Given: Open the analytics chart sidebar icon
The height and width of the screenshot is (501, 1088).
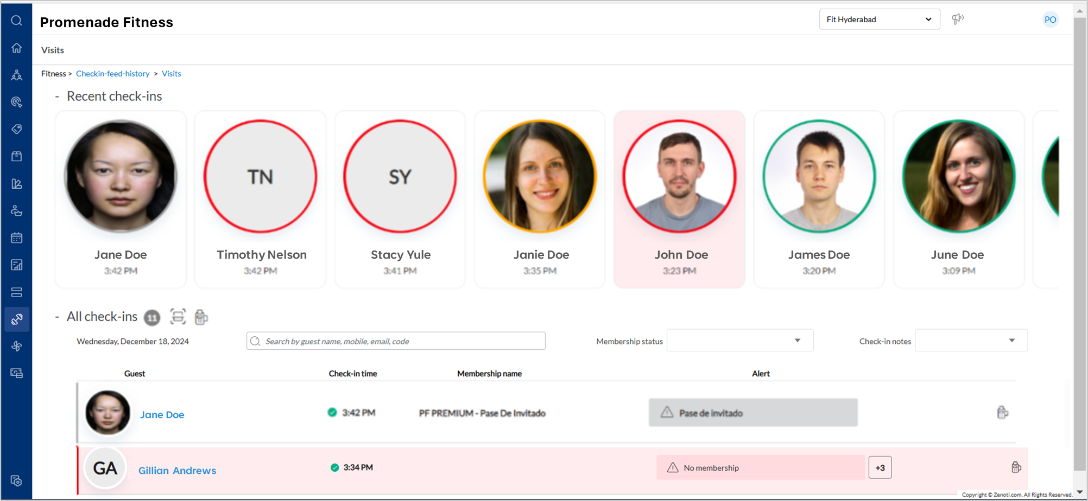Looking at the screenshot, I should pos(17,184).
